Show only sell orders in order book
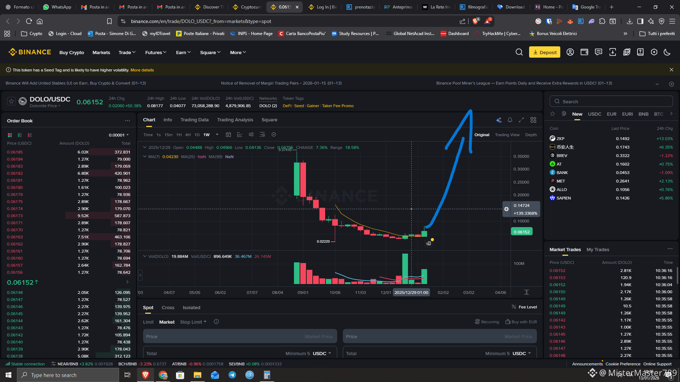Image resolution: width=680 pixels, height=382 pixels. pyautogui.click(x=30, y=135)
